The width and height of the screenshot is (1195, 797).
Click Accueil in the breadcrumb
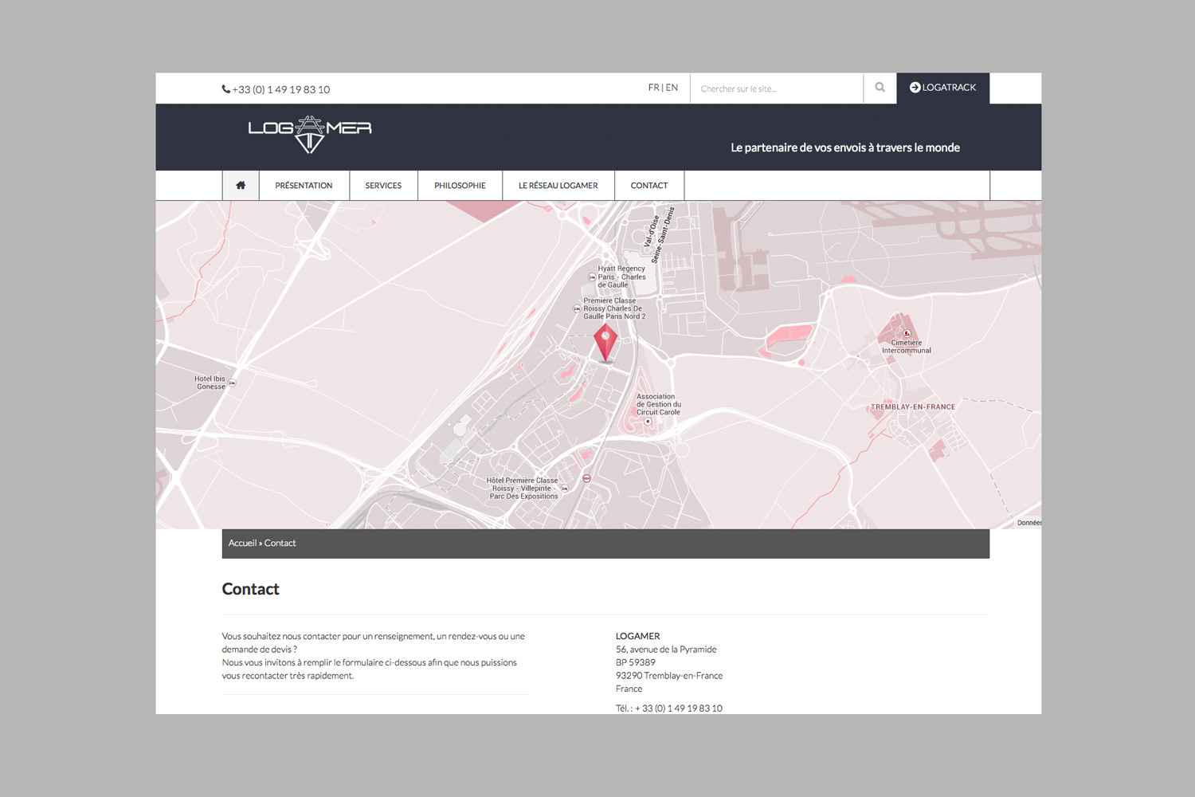pyautogui.click(x=242, y=544)
